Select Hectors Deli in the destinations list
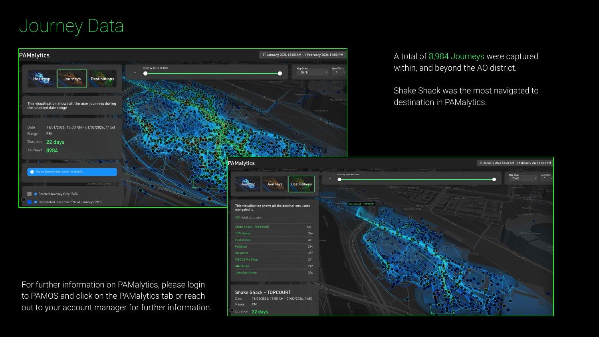This screenshot has height=337, width=599. [274, 240]
